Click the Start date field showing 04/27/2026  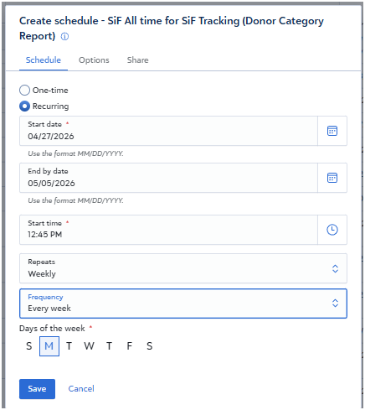tap(168, 131)
